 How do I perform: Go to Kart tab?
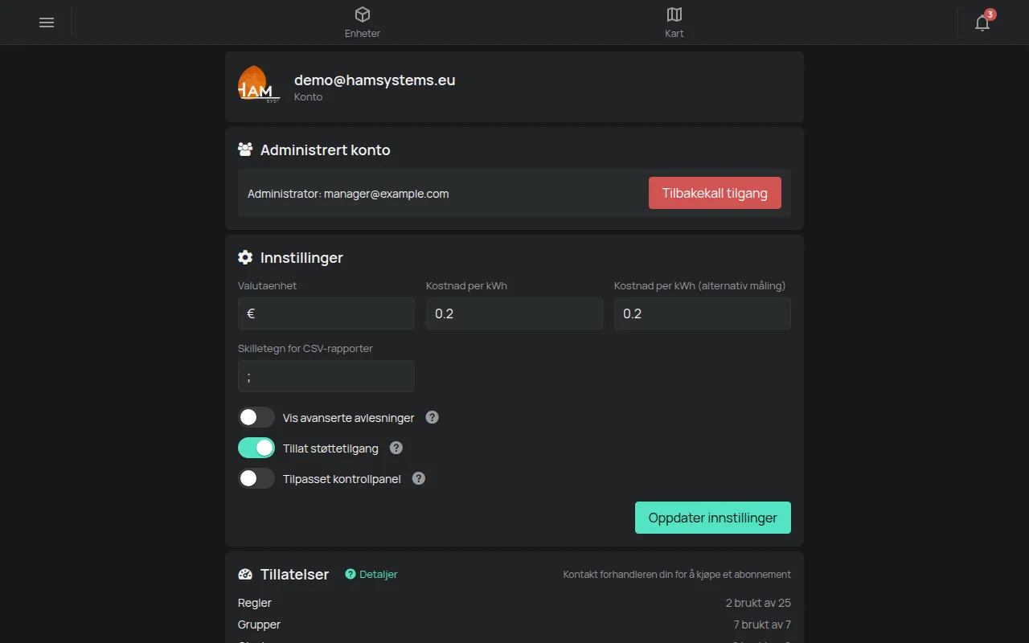coord(674,23)
